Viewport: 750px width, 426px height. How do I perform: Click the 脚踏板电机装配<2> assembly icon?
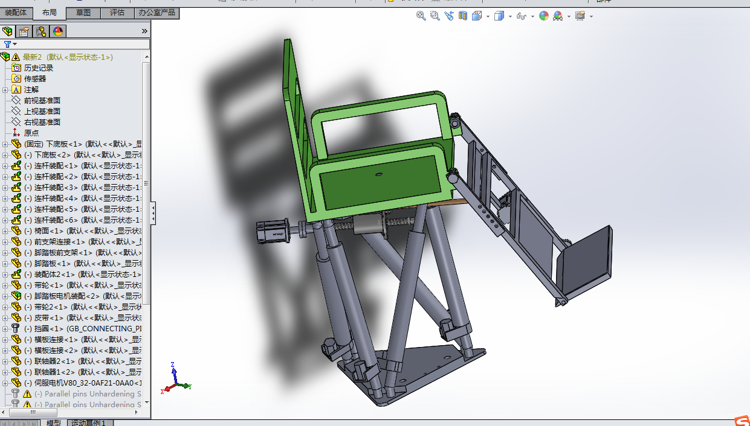click(16, 296)
